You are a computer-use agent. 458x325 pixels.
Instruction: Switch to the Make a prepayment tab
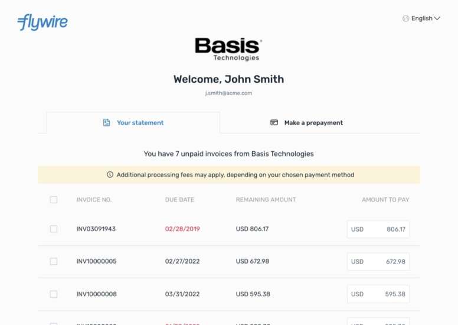click(313, 123)
